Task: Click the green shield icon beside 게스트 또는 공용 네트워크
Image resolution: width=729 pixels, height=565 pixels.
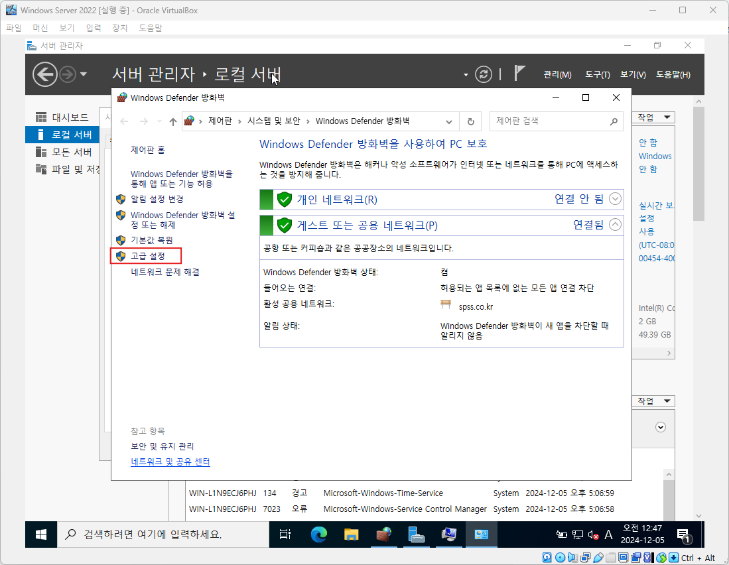Action: coord(284,225)
